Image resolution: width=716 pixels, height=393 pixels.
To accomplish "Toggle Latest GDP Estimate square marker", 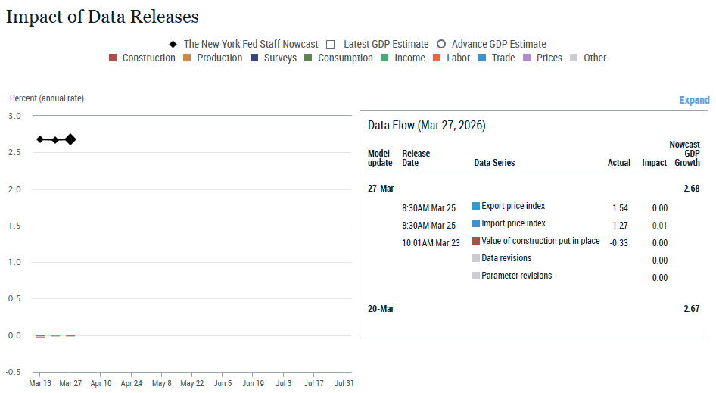I will [331, 45].
